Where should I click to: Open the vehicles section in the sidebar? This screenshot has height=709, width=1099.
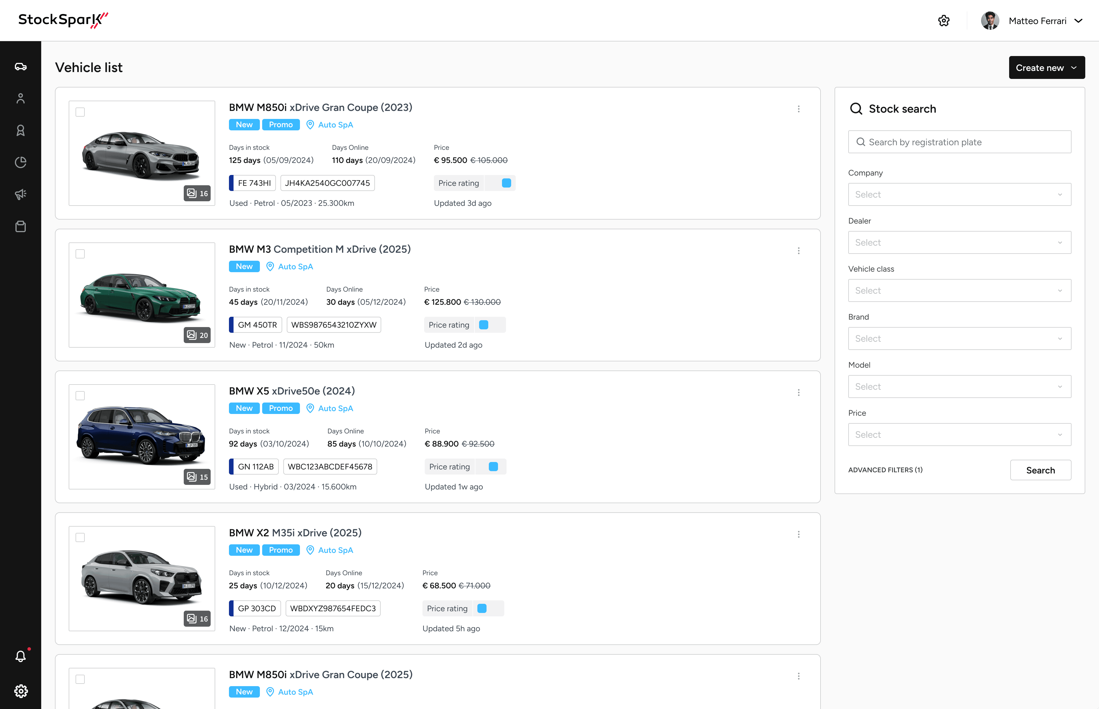click(20, 67)
